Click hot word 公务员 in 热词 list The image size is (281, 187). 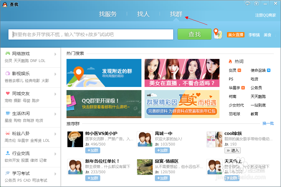(256, 88)
